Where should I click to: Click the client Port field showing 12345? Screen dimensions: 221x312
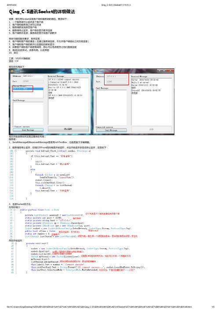point(116,82)
